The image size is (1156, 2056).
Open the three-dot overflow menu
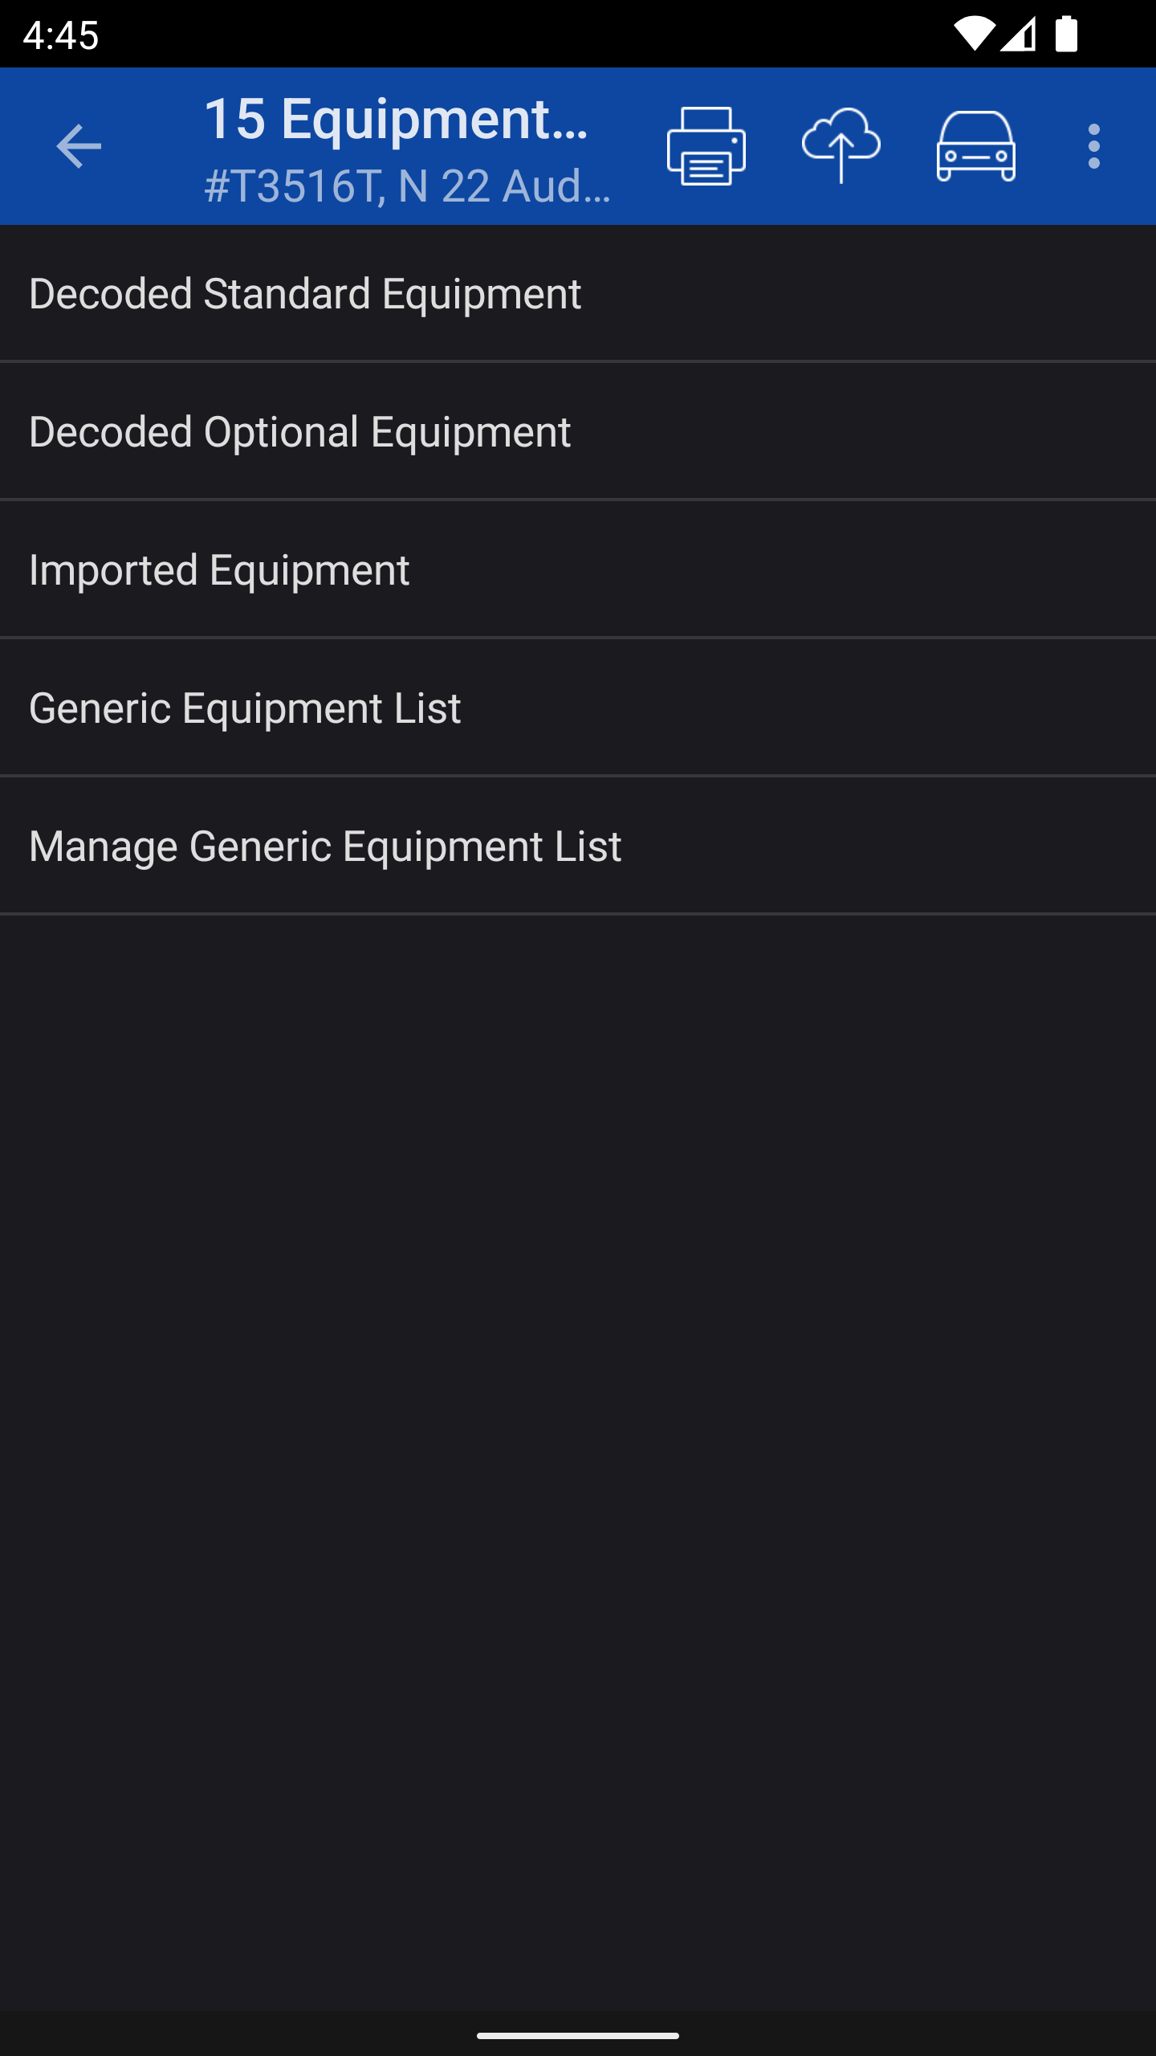pos(1093,146)
